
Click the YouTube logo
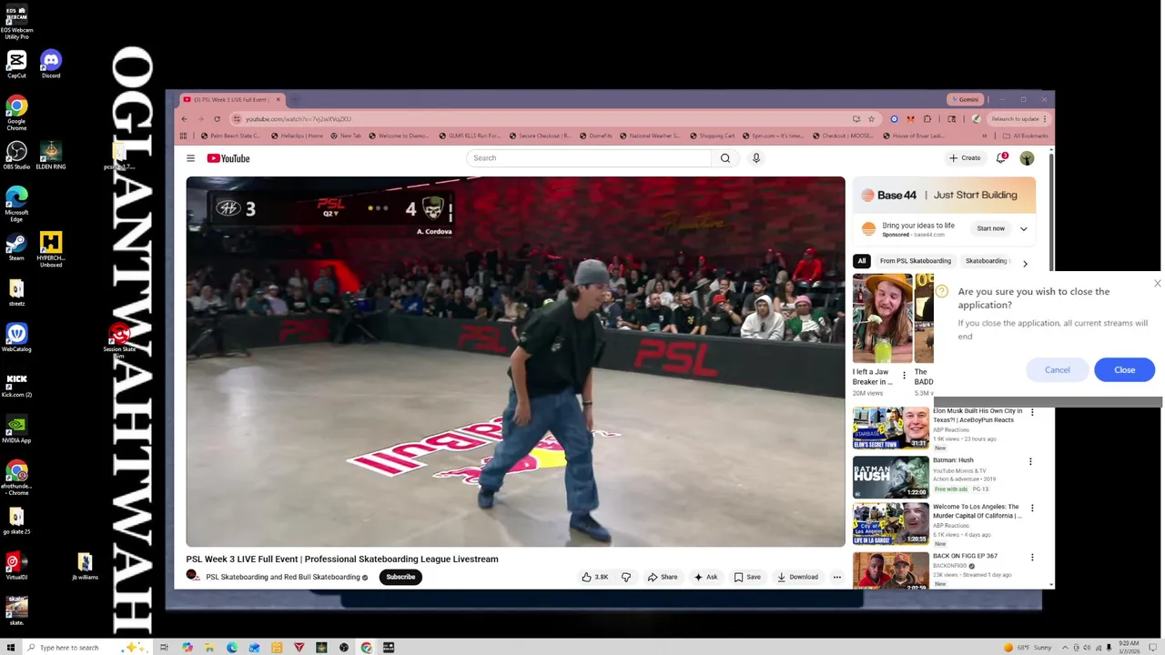pyautogui.click(x=228, y=158)
